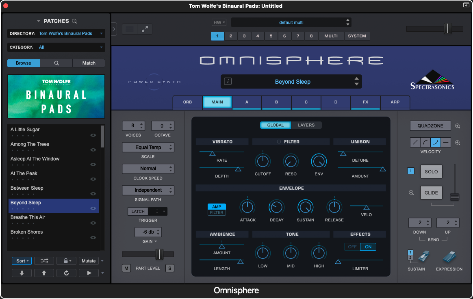Click the QUADZONE button

(x=430, y=126)
